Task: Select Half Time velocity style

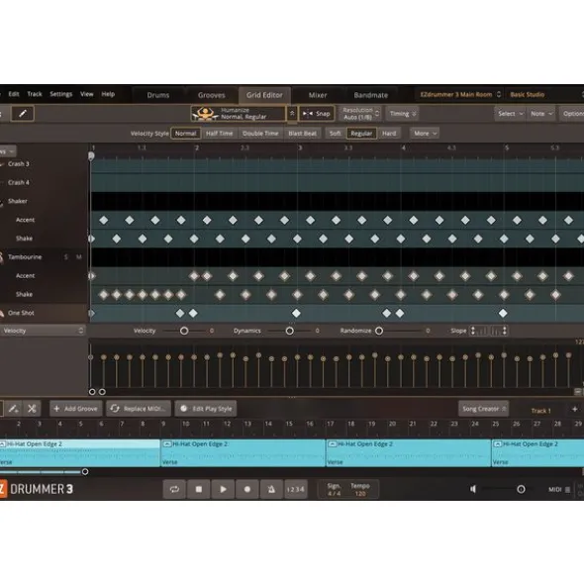Action: [219, 134]
